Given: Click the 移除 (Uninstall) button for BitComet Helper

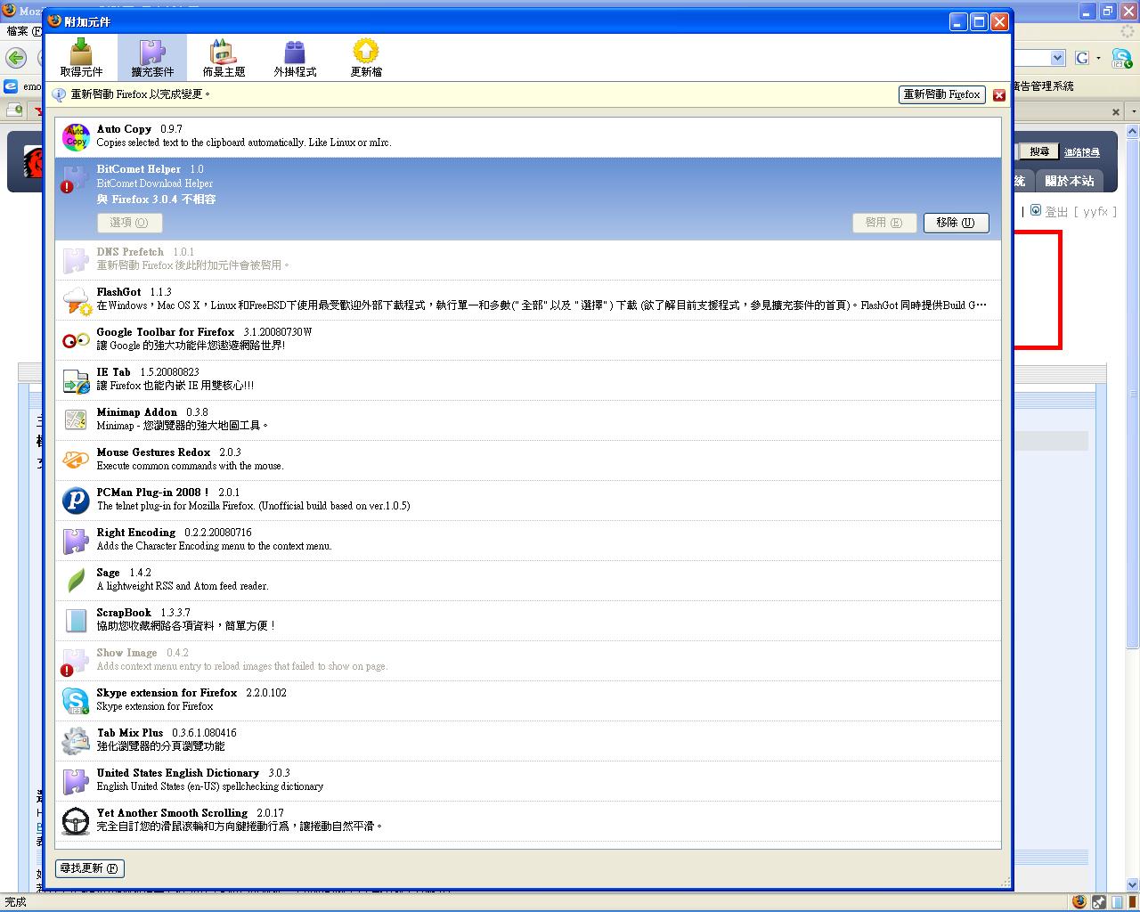Looking at the screenshot, I should pos(956,223).
